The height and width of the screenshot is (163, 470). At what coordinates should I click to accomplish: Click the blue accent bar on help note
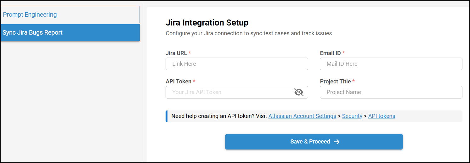[x=167, y=116]
